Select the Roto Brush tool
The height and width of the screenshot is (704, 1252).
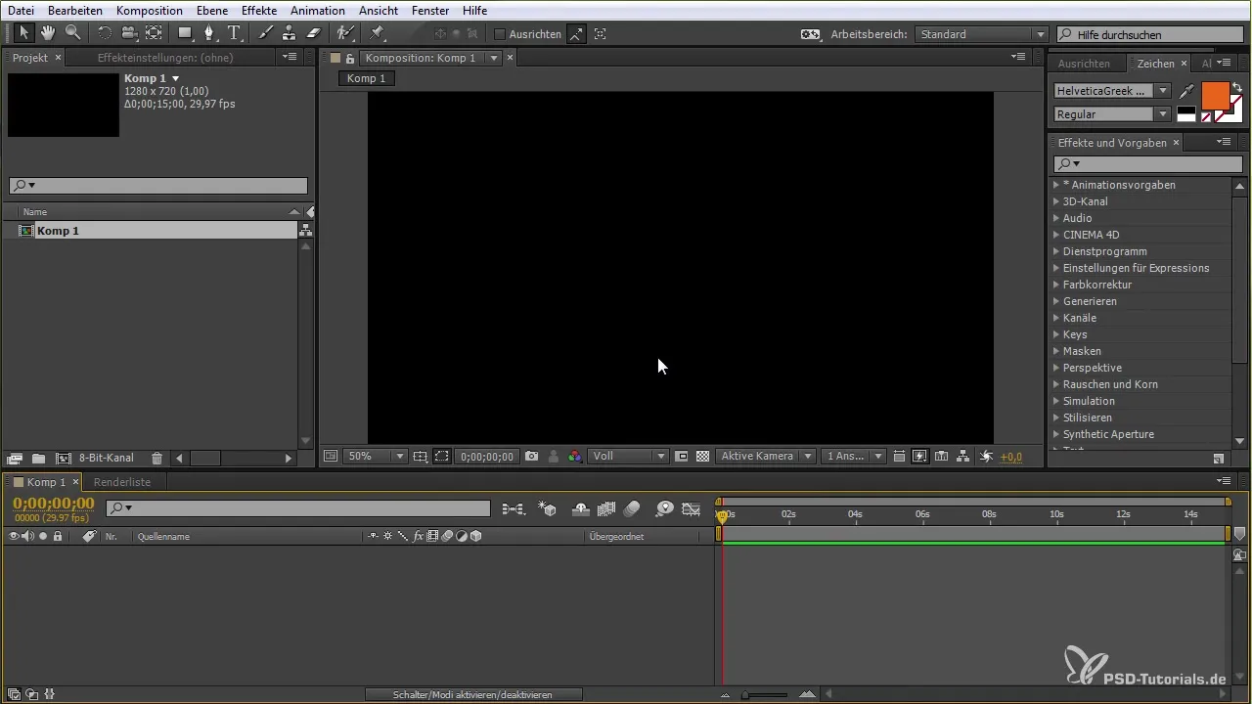pos(345,33)
